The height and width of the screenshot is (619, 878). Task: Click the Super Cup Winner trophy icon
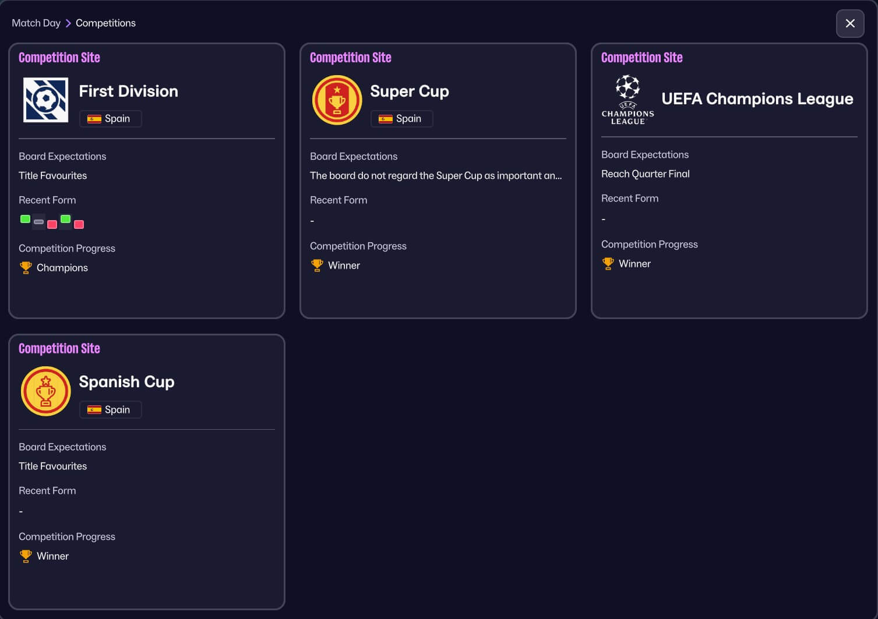[x=317, y=265]
